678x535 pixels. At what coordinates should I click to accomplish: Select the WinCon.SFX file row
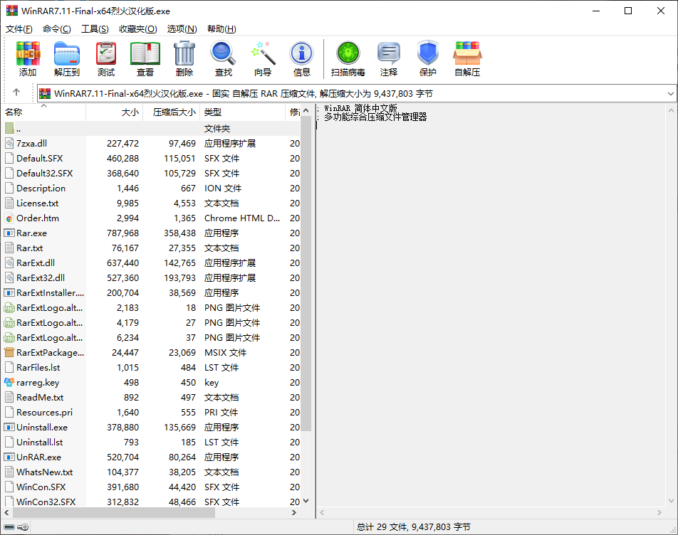[x=151, y=487]
